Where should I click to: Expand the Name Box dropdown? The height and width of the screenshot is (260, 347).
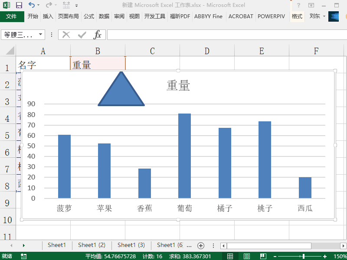point(41,35)
